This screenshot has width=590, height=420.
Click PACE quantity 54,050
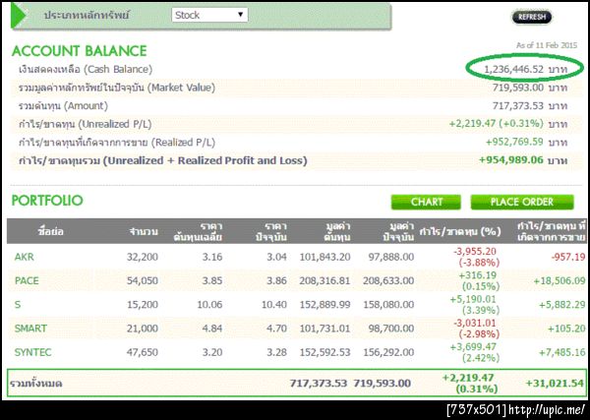[143, 280]
